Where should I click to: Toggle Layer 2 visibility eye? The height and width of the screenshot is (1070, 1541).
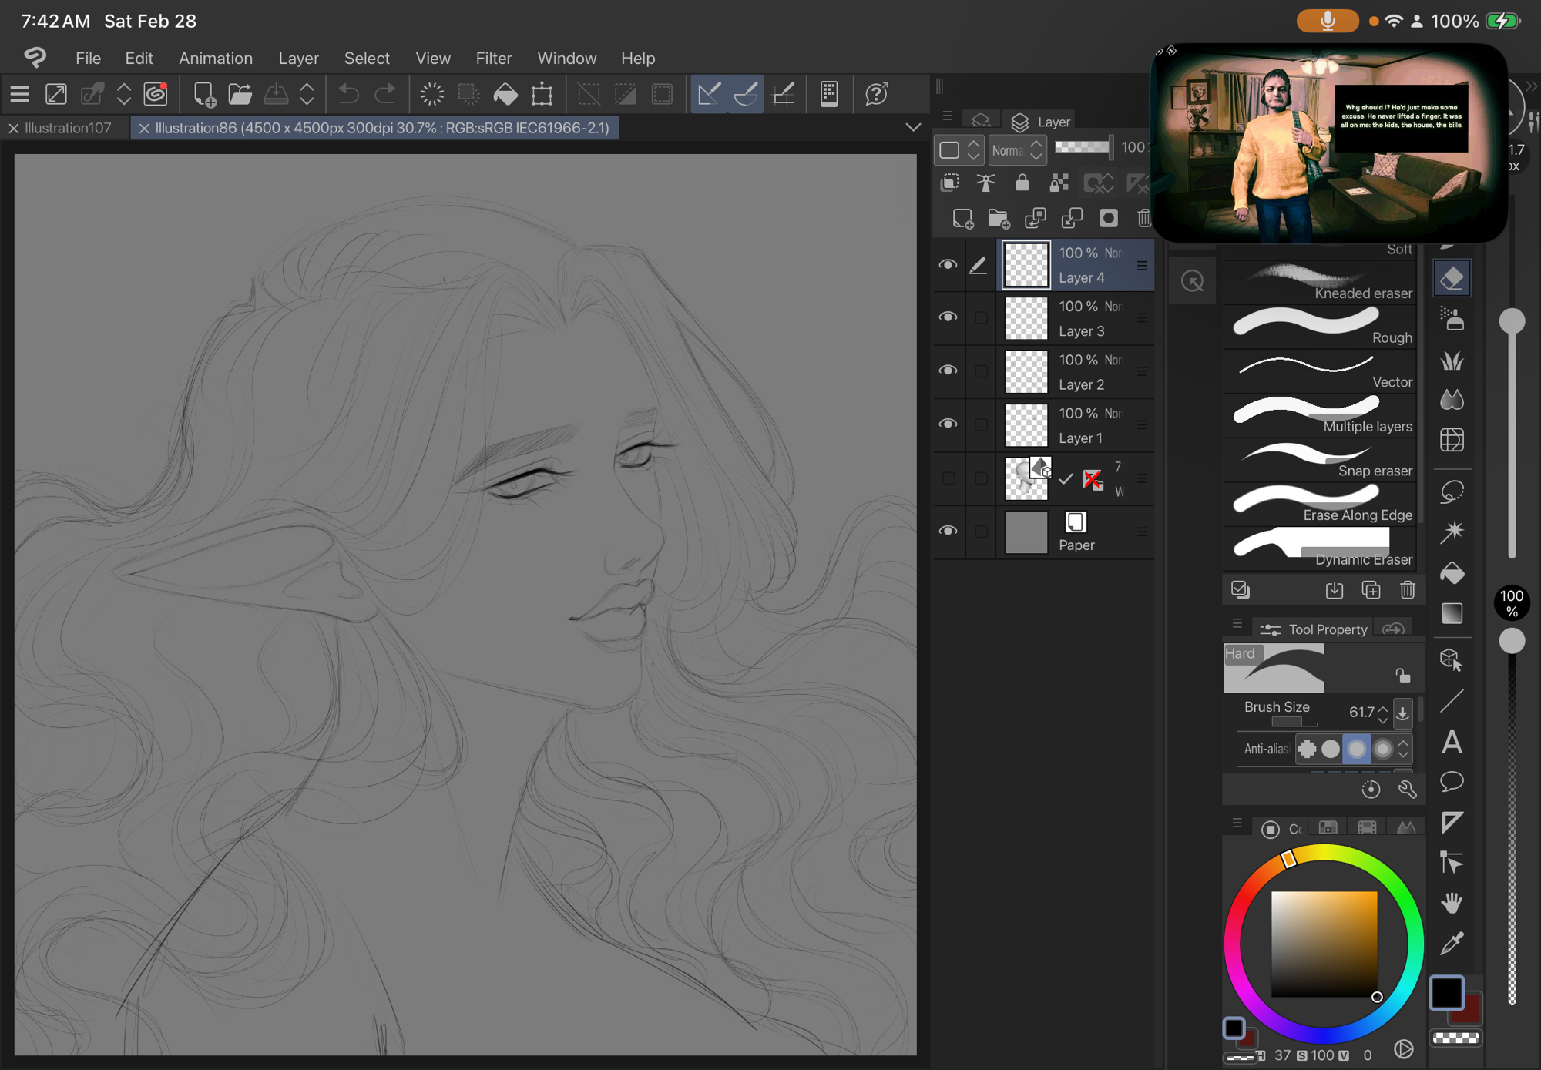pos(948,371)
